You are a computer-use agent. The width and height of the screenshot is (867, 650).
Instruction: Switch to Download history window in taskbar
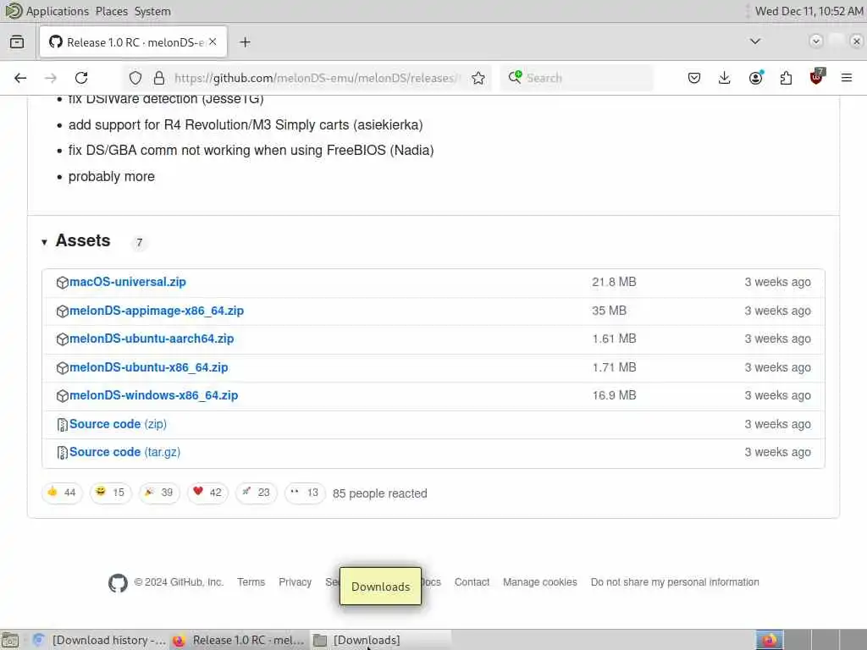click(100, 640)
